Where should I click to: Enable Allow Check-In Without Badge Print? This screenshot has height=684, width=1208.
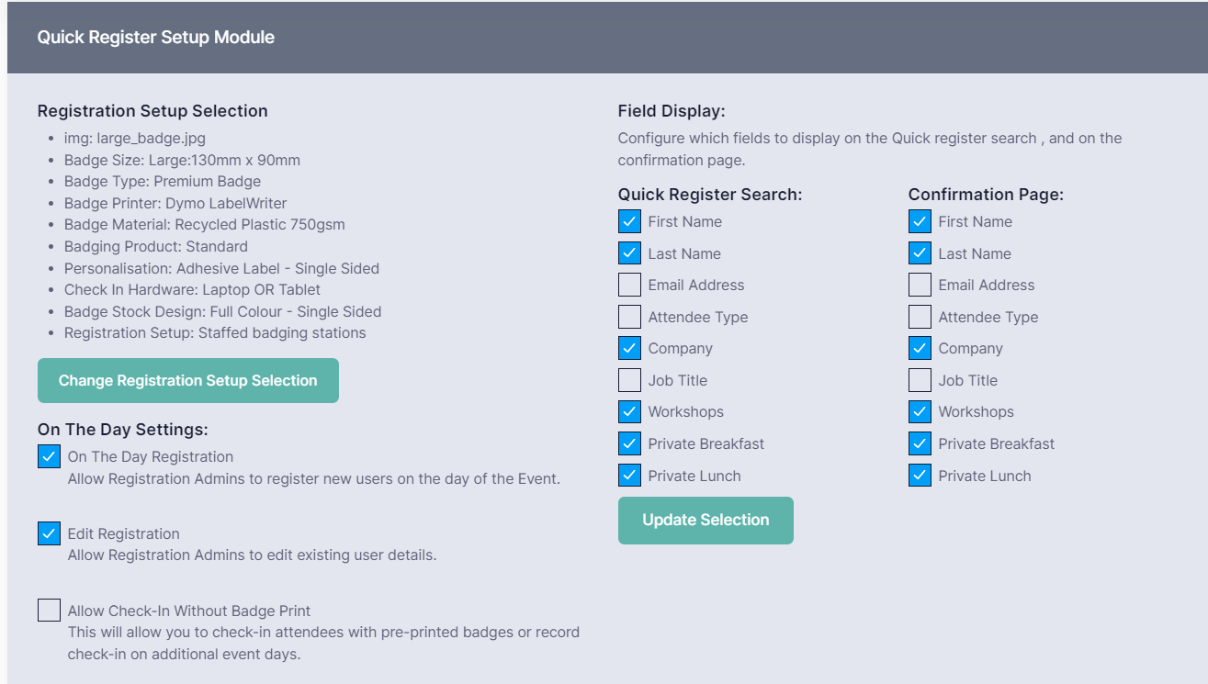click(50, 611)
